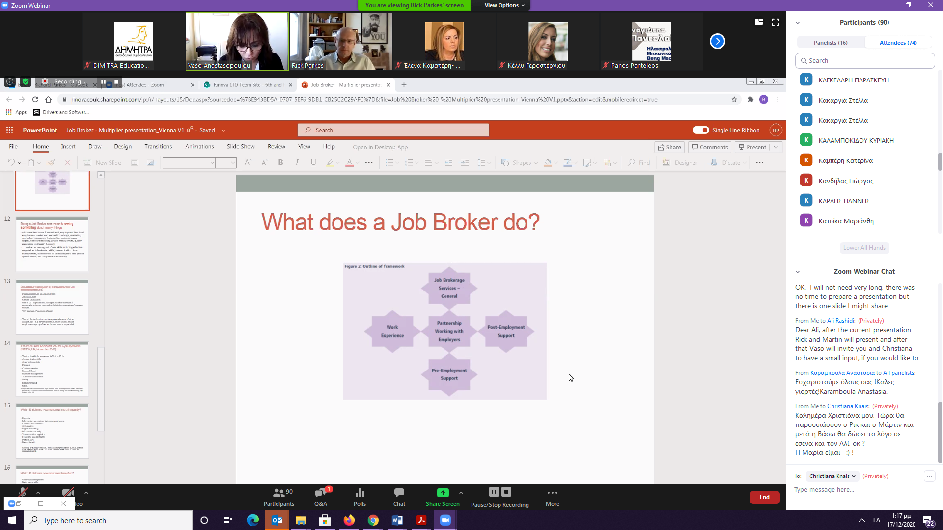Click the Undo icon in ribbon
This screenshot has height=530, width=943.
(11, 162)
